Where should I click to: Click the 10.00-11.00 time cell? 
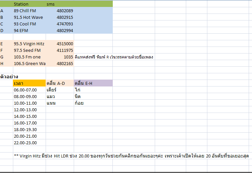pyautogui.click(x=29, y=103)
